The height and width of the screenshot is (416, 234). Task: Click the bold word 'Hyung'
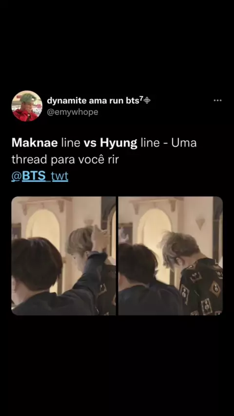coord(118,143)
